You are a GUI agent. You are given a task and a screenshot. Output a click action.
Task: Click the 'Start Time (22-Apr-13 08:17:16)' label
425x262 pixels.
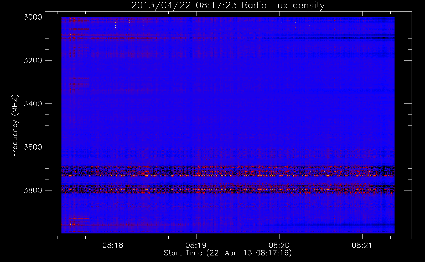coord(228,253)
